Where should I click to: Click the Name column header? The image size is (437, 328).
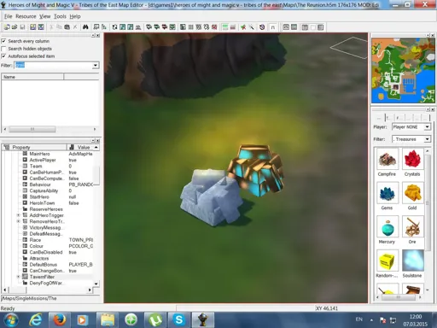(32, 77)
